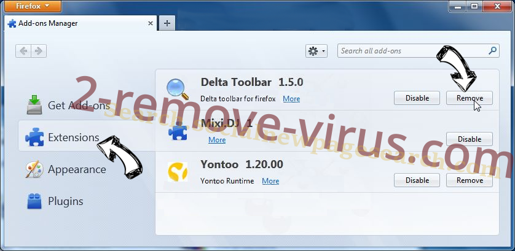515x251 pixels.
Task: Open More link for Delta Toolbar
Action: click(291, 99)
